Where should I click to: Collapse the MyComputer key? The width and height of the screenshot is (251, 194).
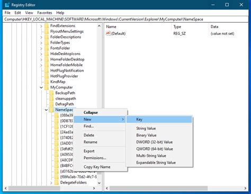(41, 87)
